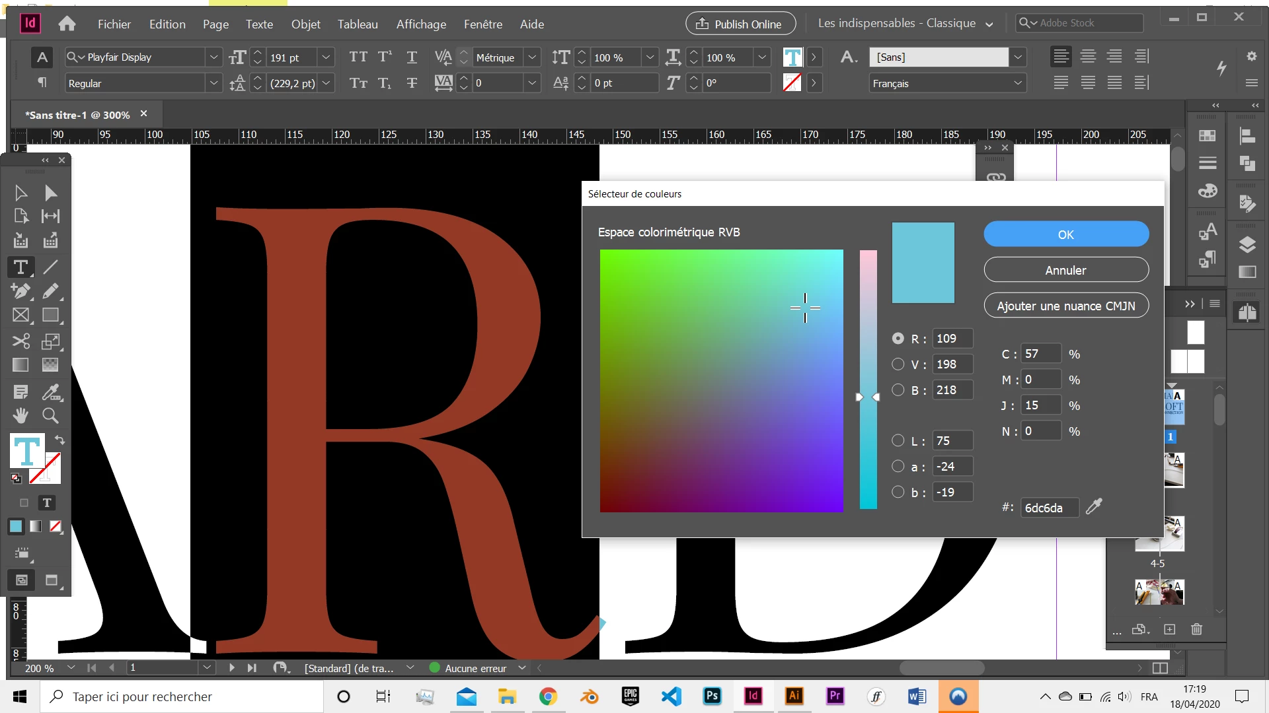Click the eyedropper next to hex field
Image resolution: width=1269 pixels, height=713 pixels.
coord(1094,506)
